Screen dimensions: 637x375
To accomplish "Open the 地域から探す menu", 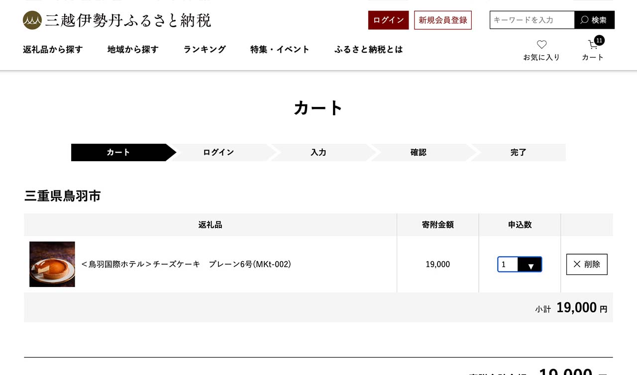I will point(133,49).
